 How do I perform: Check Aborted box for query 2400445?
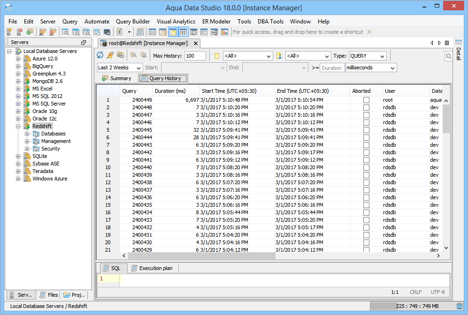[366, 130]
